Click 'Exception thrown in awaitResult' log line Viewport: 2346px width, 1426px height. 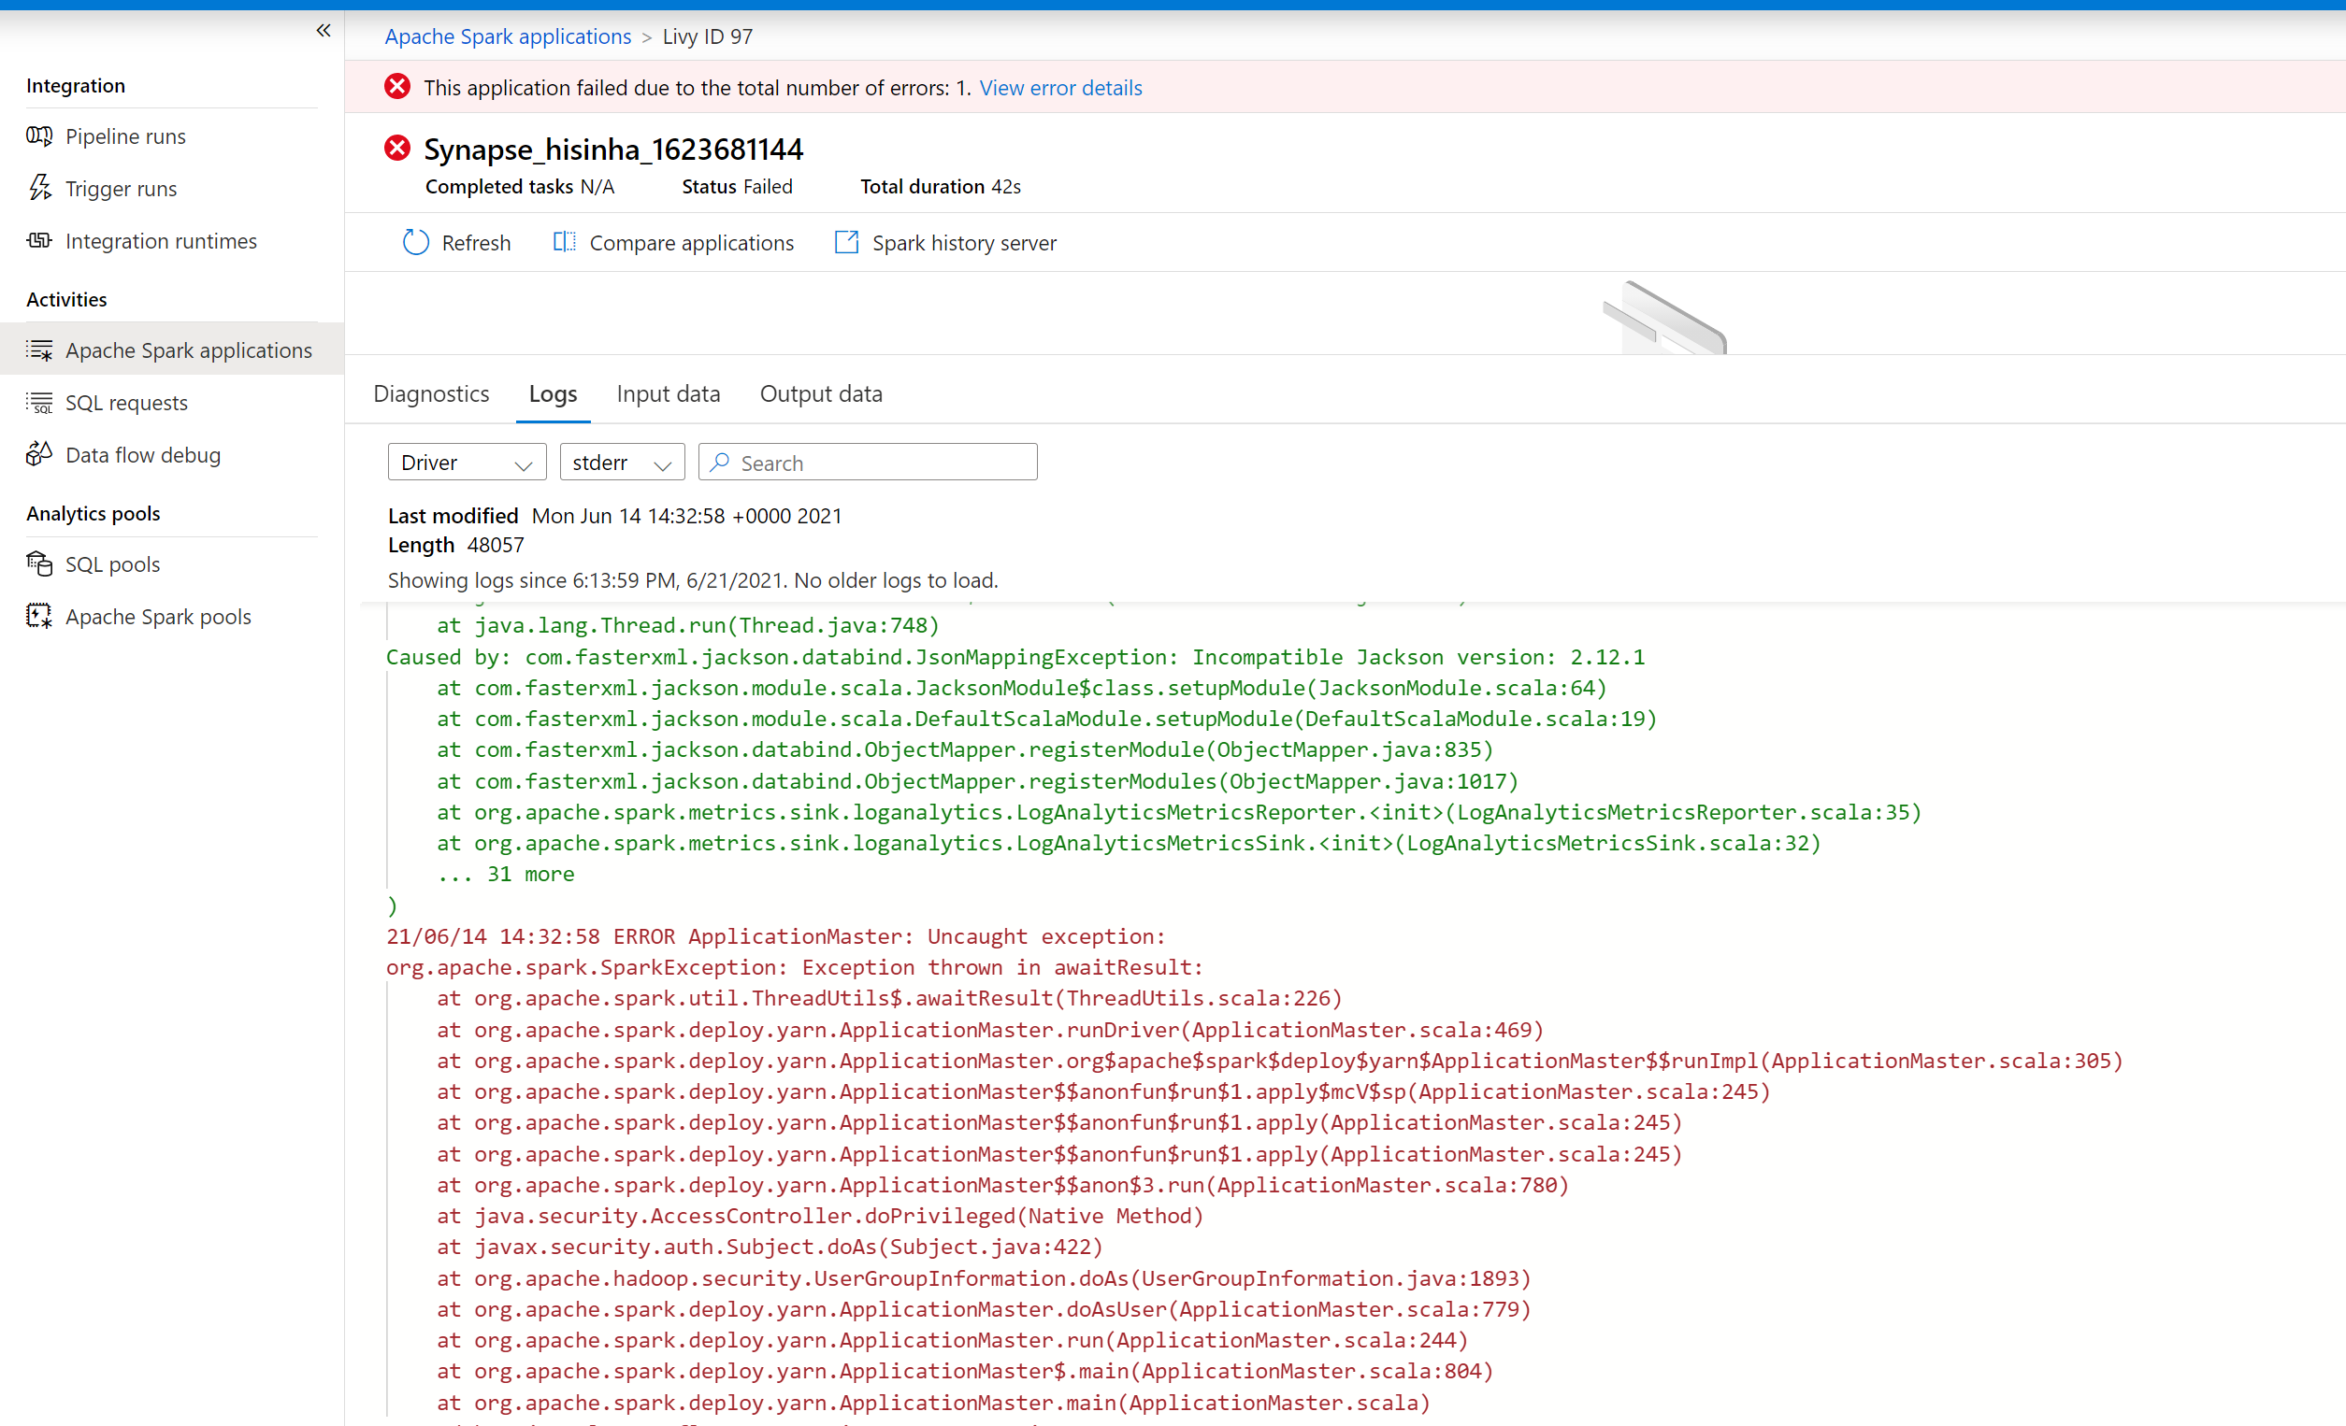coord(794,966)
